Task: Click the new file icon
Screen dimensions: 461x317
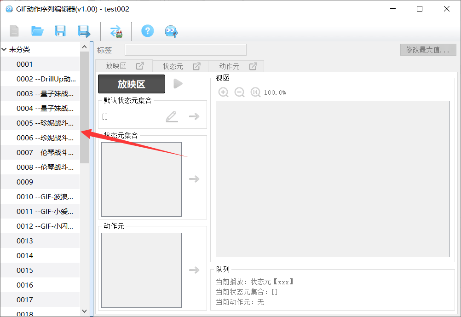Action: 14,31
